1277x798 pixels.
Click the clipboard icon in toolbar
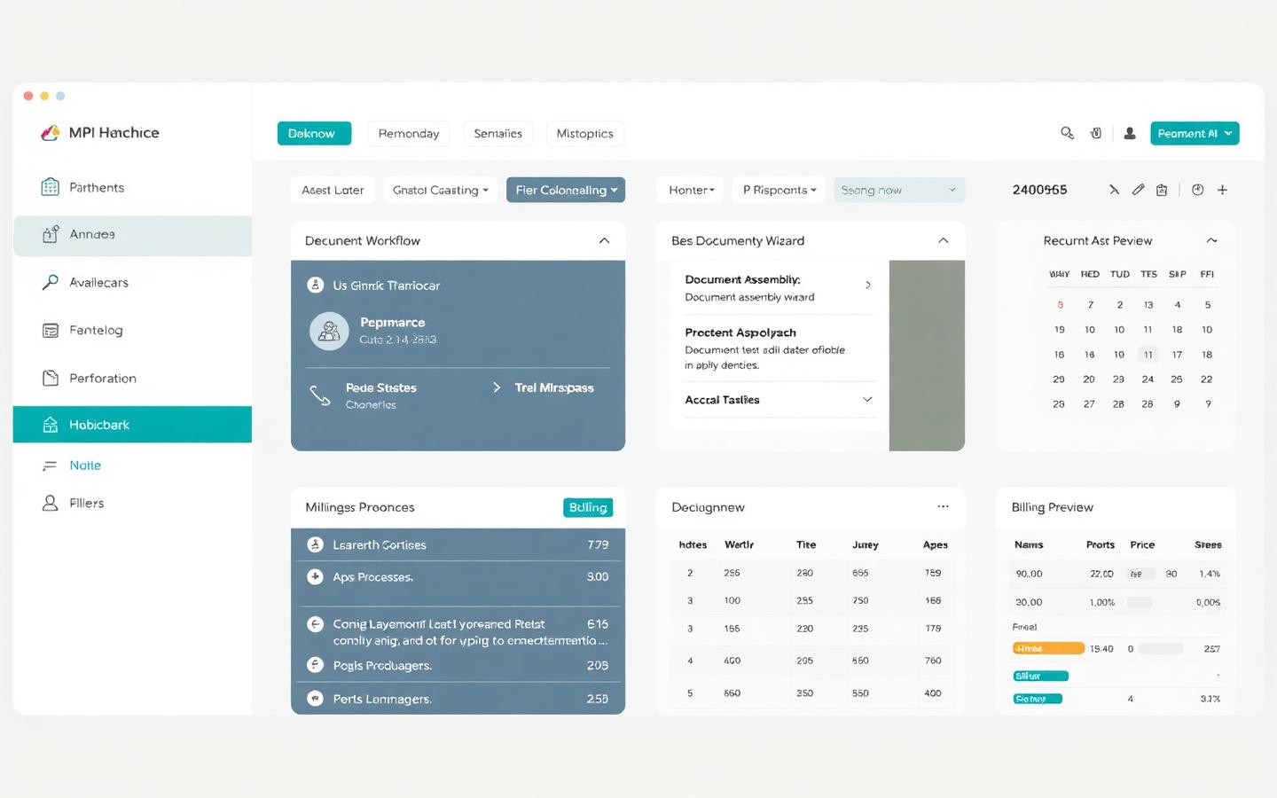click(x=1162, y=190)
